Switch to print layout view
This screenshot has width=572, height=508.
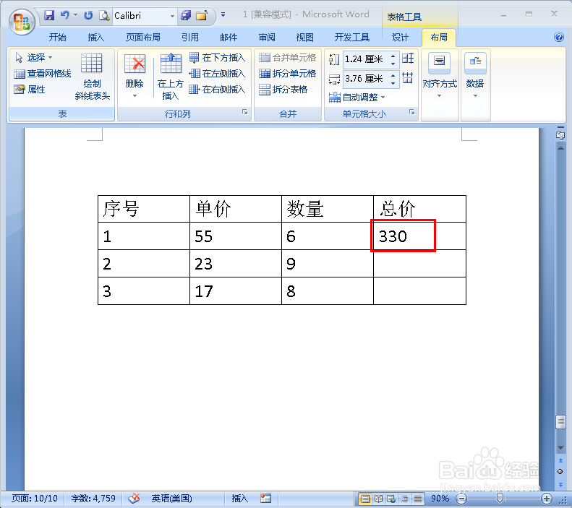click(365, 498)
